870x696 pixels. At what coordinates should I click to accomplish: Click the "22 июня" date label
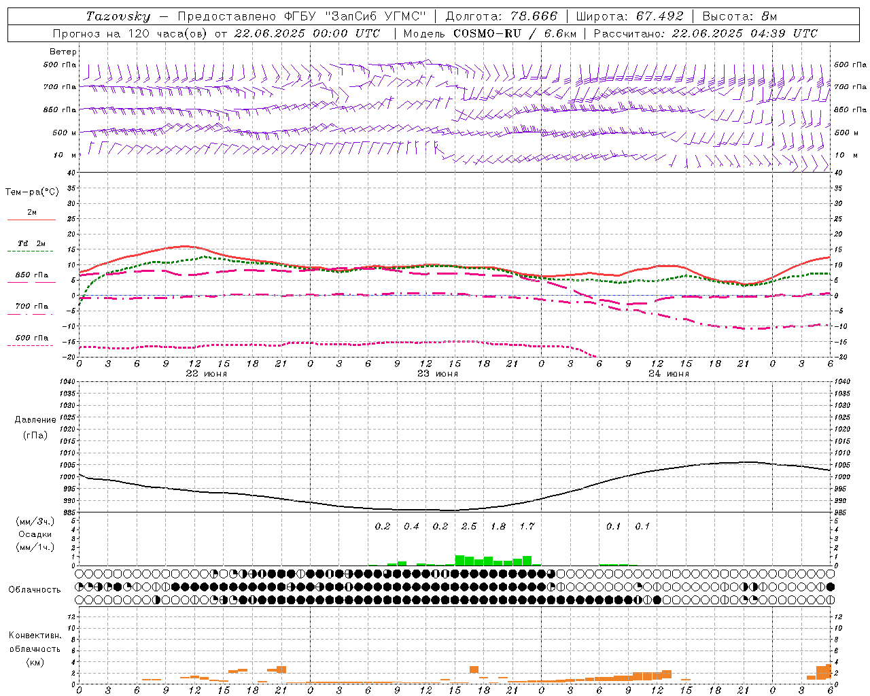[x=207, y=374]
